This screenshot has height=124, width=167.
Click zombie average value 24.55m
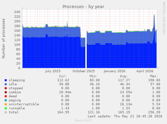click(126, 92)
